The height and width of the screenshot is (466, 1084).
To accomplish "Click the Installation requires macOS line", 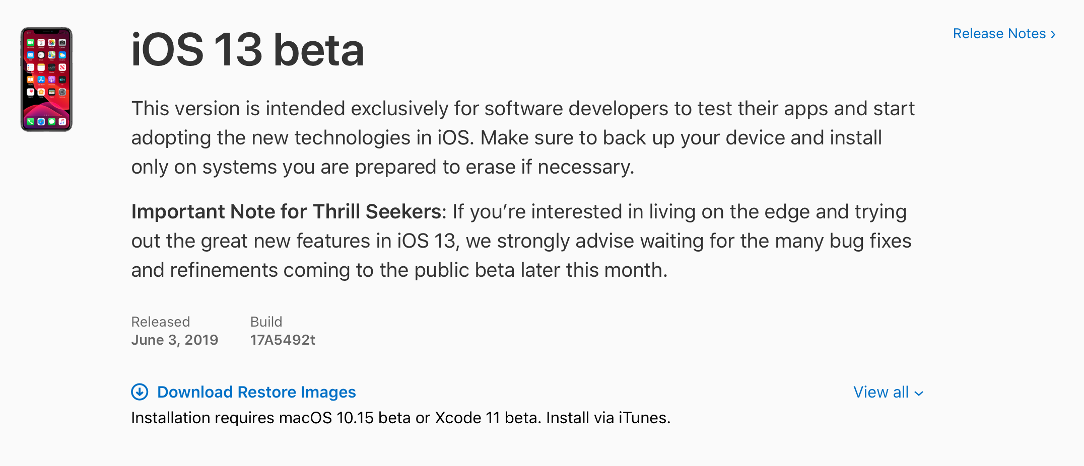I will pyautogui.click(x=400, y=418).
